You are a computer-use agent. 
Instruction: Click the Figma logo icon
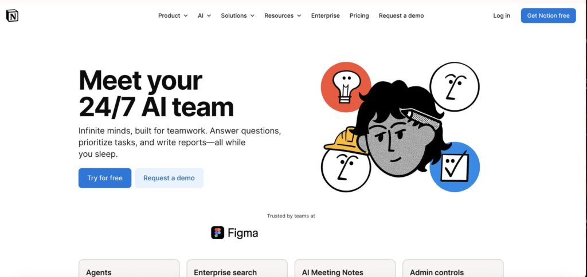217,232
